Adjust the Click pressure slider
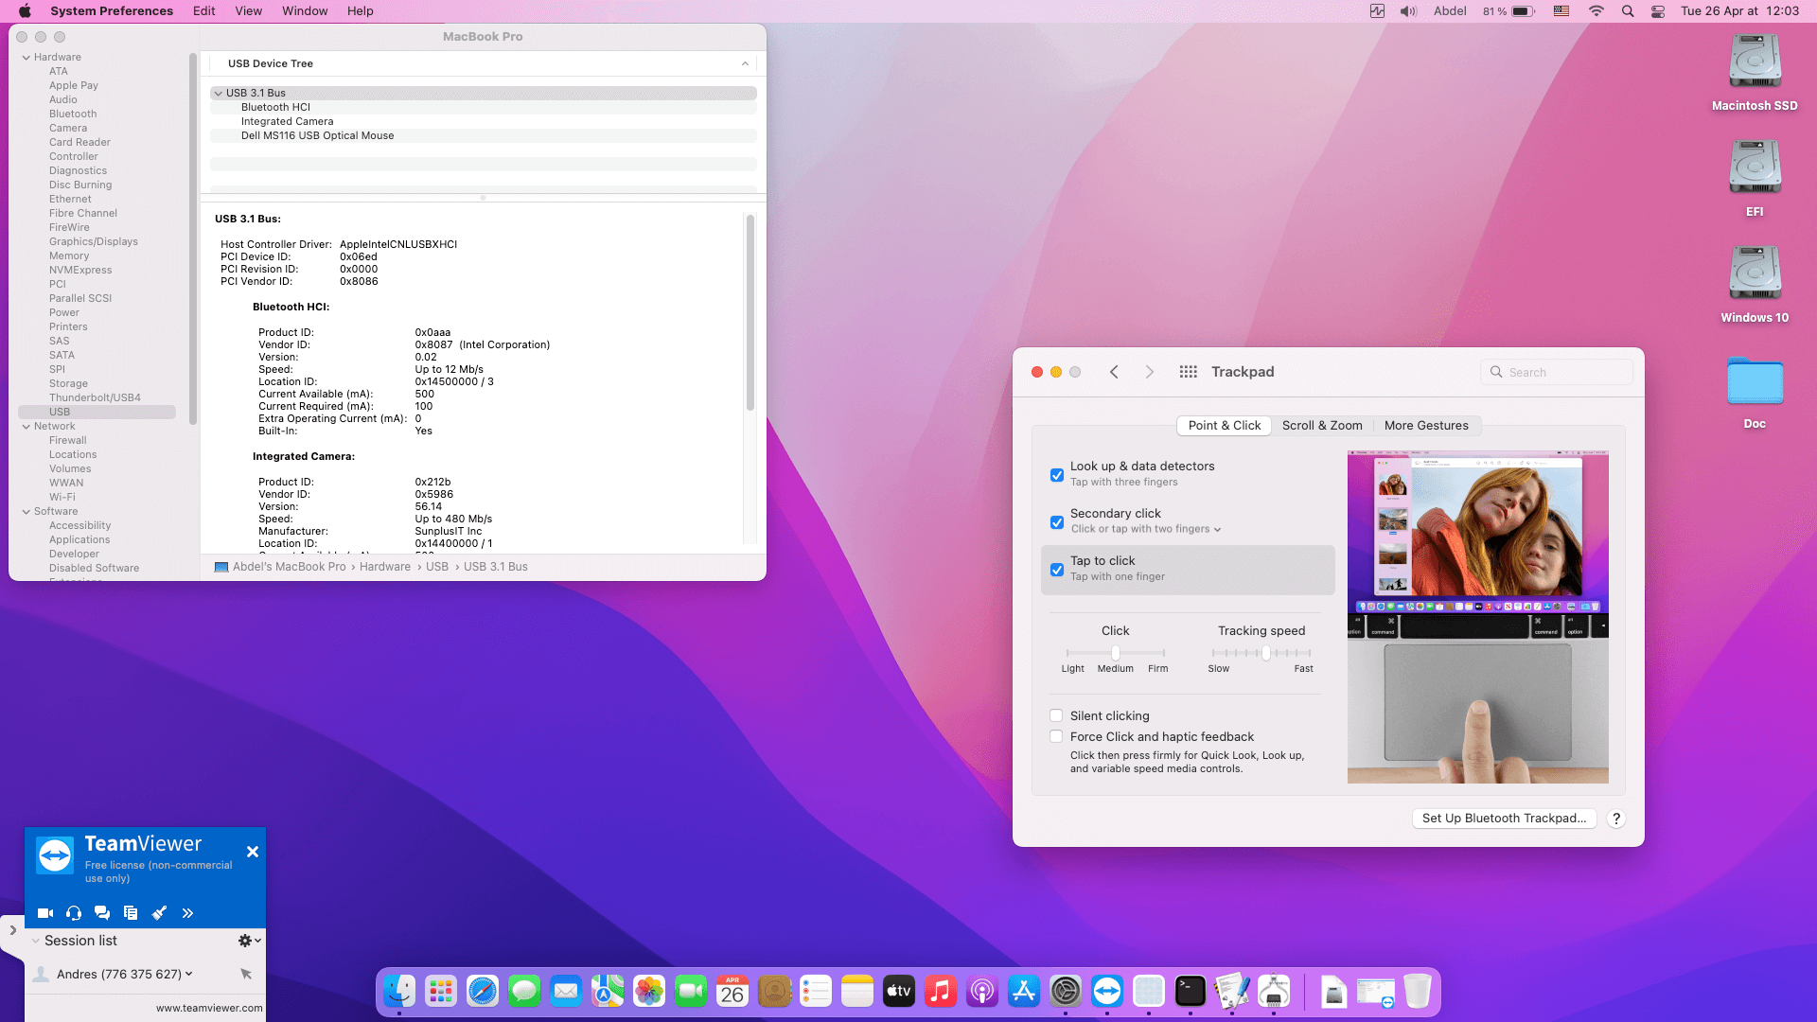 tap(1116, 653)
